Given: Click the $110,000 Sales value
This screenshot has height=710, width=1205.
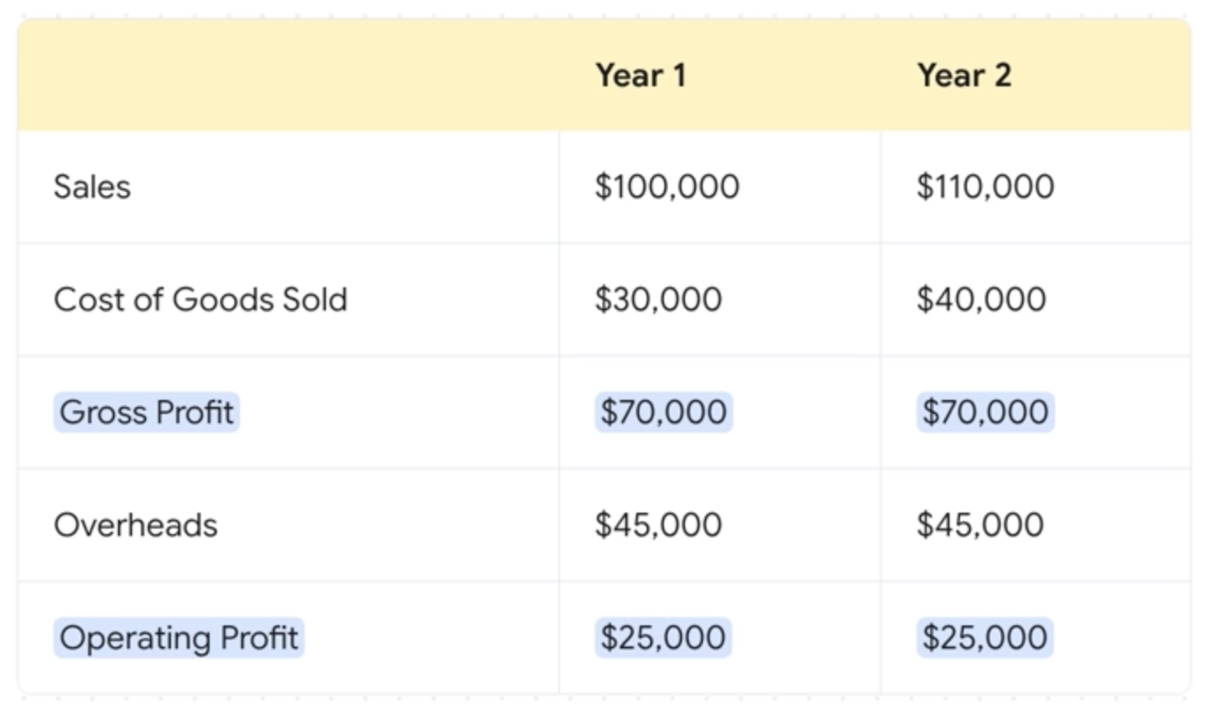Looking at the screenshot, I should [985, 187].
